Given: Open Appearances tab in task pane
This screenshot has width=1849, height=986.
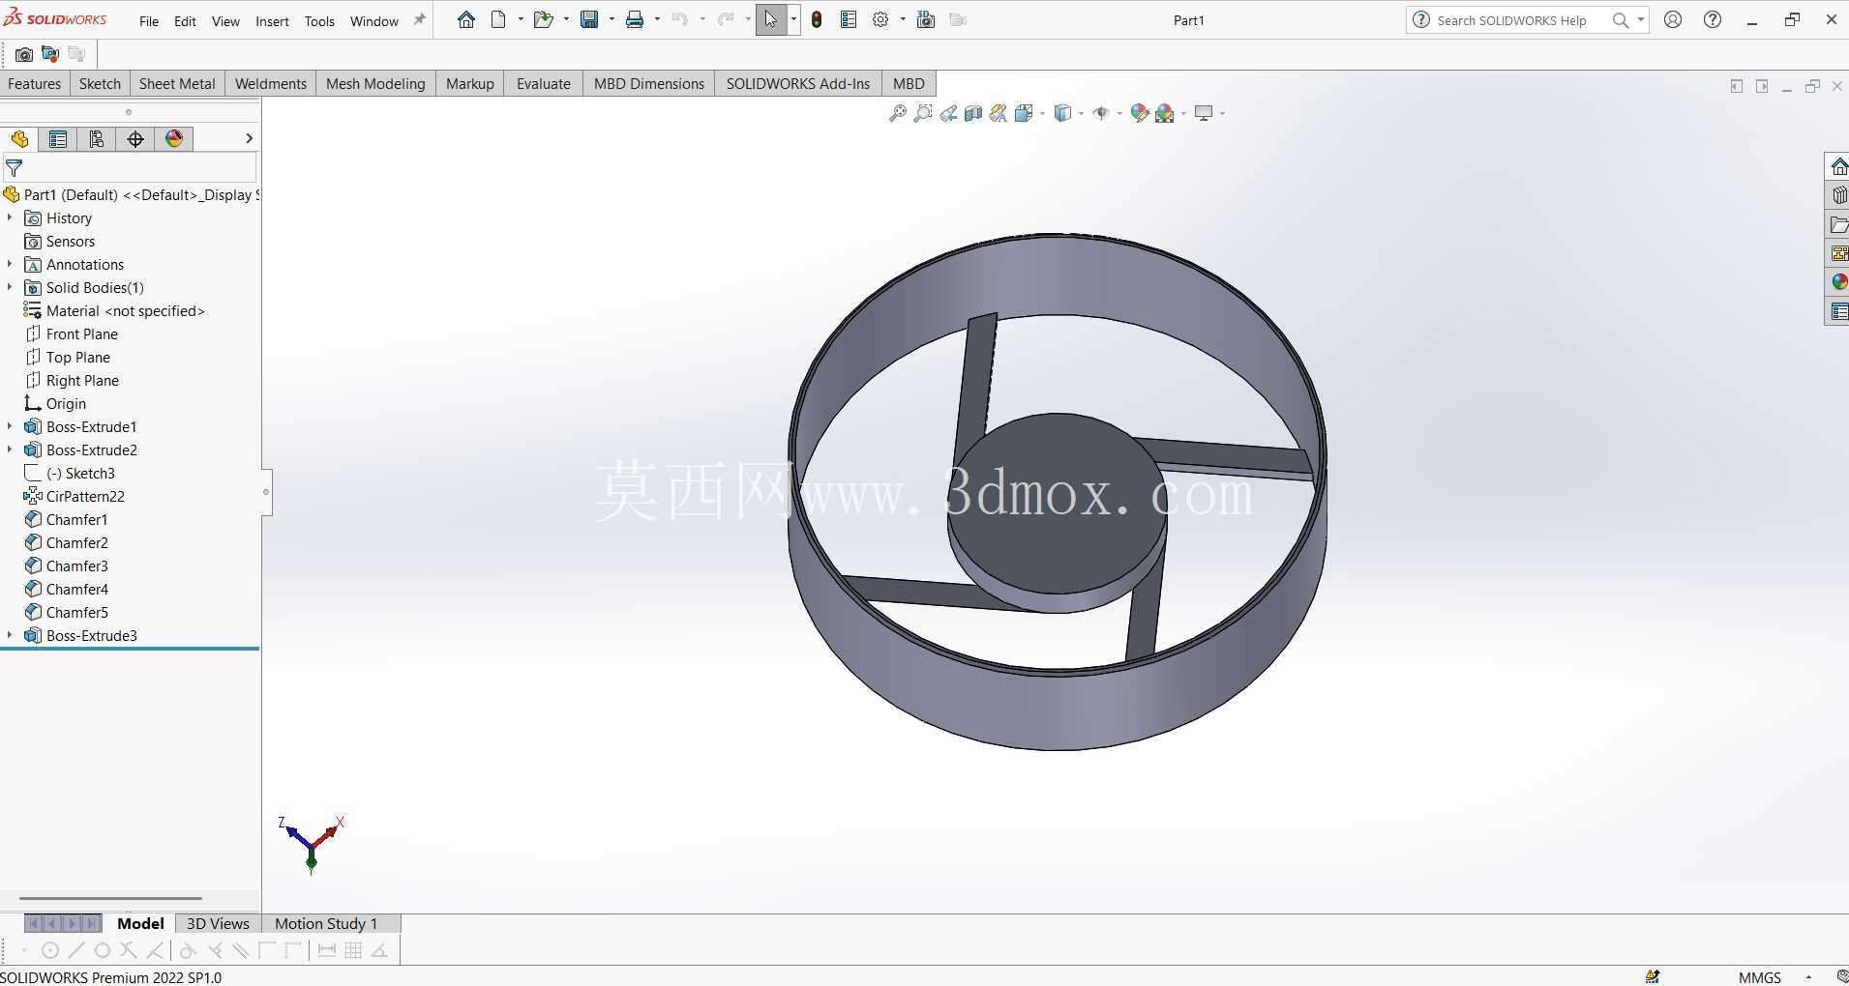Looking at the screenshot, I should tap(1838, 282).
